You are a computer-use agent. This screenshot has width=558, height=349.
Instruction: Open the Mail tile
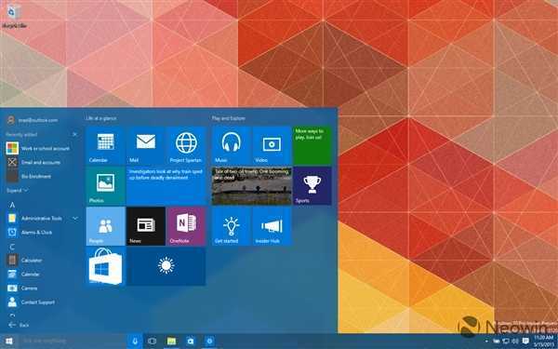(x=146, y=146)
